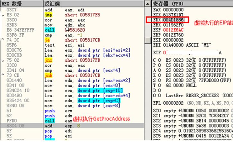Click the jump-down arrow beside 75 02
Screen dimensions: 233x142
click(3, 60)
